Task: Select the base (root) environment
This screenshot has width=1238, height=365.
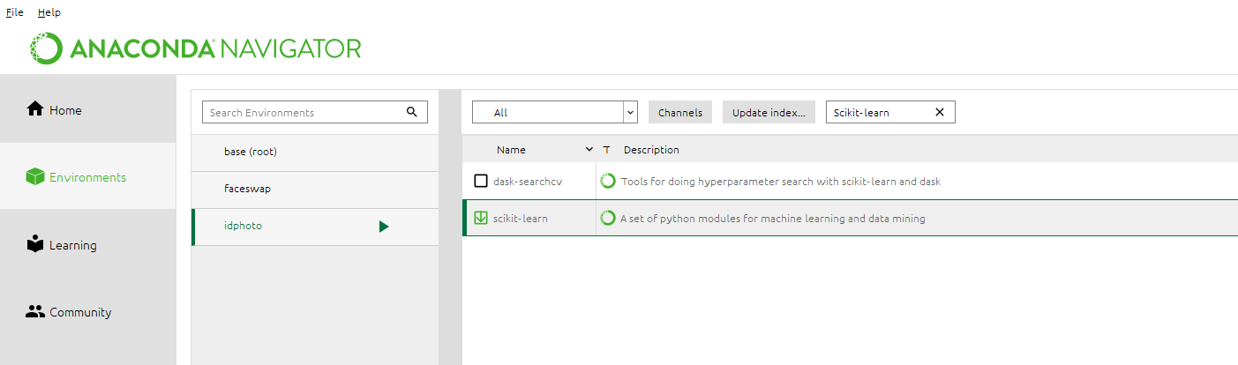Action: click(315, 152)
